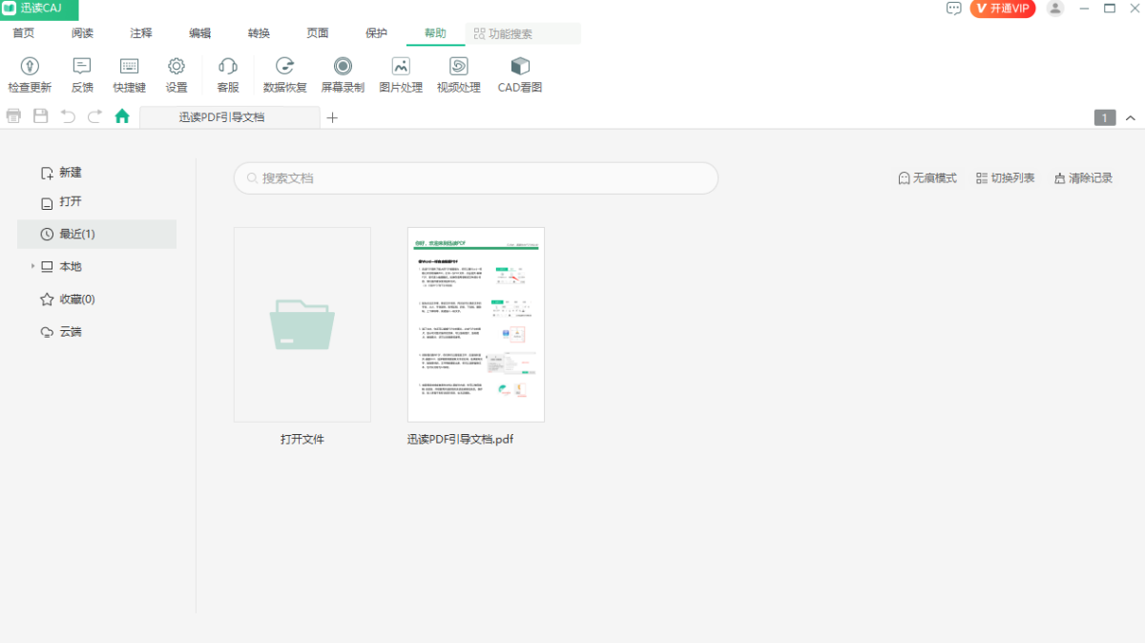Image resolution: width=1145 pixels, height=643 pixels.
Task: Click the green home icon
Action: click(122, 116)
